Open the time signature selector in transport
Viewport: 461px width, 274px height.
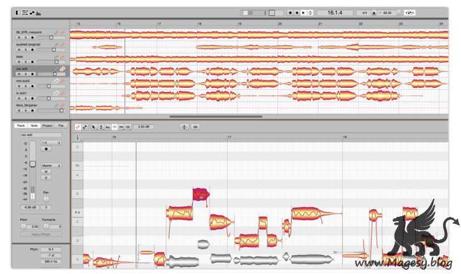coord(365,13)
